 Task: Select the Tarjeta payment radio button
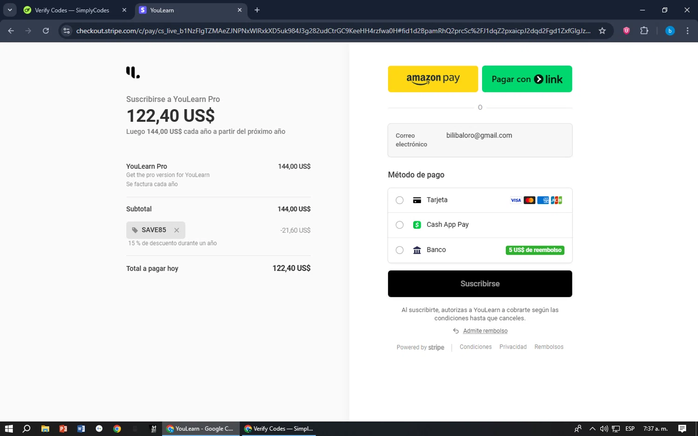(x=399, y=200)
